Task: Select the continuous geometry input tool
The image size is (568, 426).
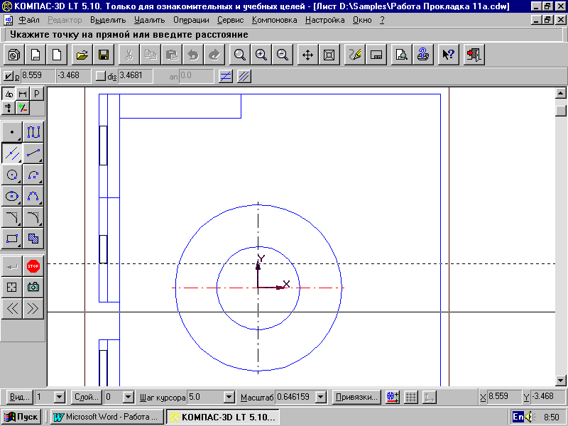Action: click(33, 132)
